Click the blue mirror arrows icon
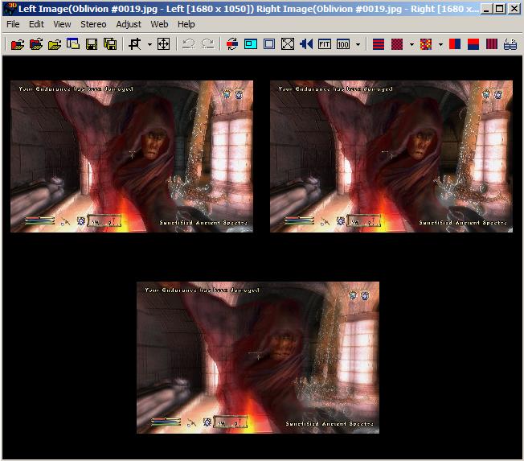The image size is (524, 461). point(306,44)
